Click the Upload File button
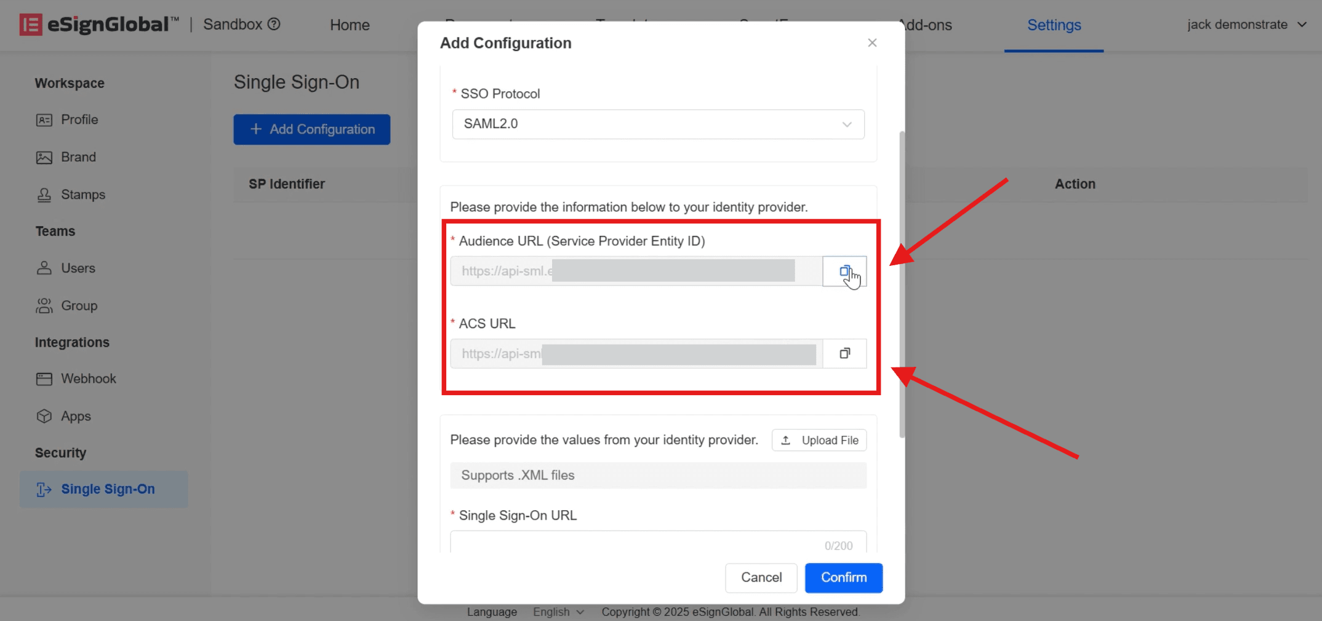This screenshot has width=1322, height=621. pos(819,440)
